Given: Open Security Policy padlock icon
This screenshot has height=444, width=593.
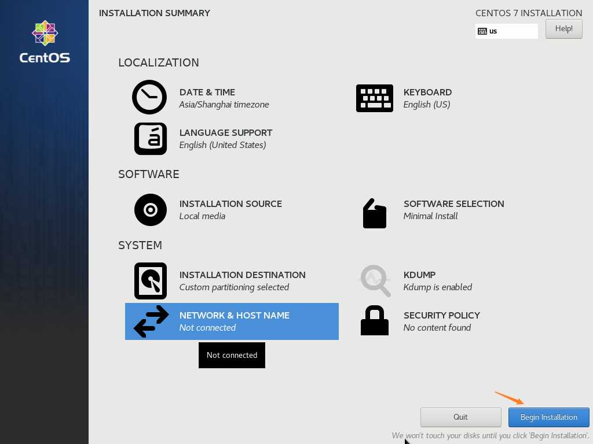Looking at the screenshot, I should pyautogui.click(x=375, y=320).
